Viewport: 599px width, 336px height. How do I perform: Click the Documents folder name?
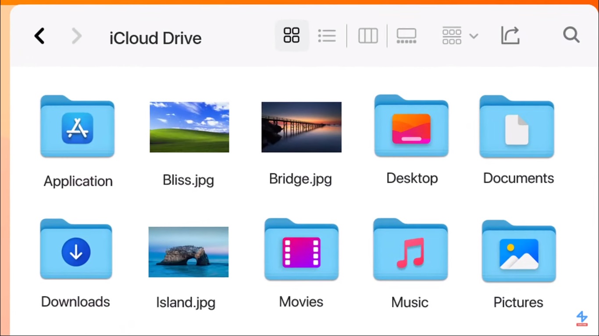(518, 178)
